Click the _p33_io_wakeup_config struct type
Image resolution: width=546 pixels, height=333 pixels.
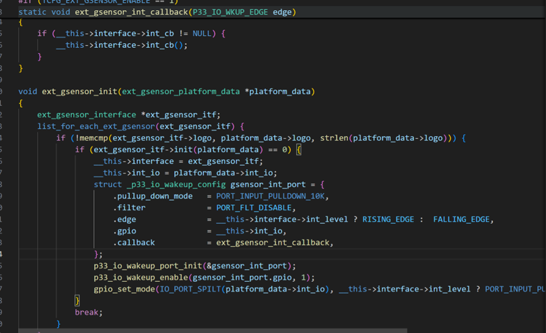point(176,184)
